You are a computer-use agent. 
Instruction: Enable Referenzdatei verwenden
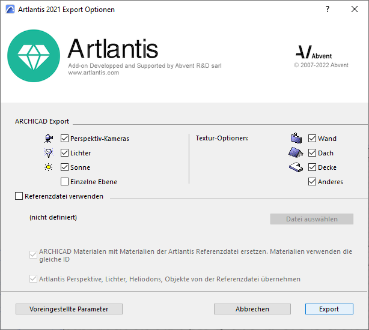[x=19, y=196]
